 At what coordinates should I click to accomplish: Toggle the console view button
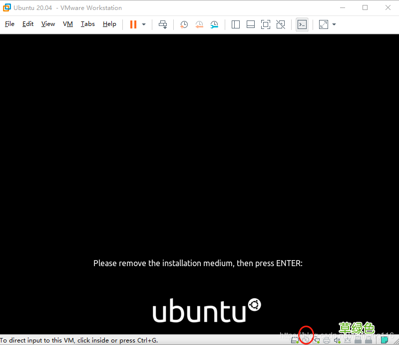coord(302,24)
